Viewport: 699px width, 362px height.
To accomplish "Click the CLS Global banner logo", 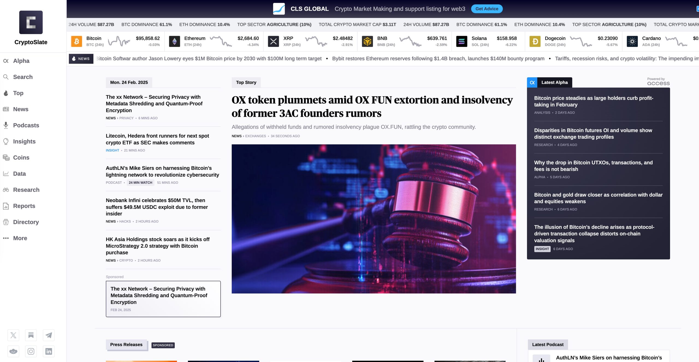I will click(x=279, y=9).
